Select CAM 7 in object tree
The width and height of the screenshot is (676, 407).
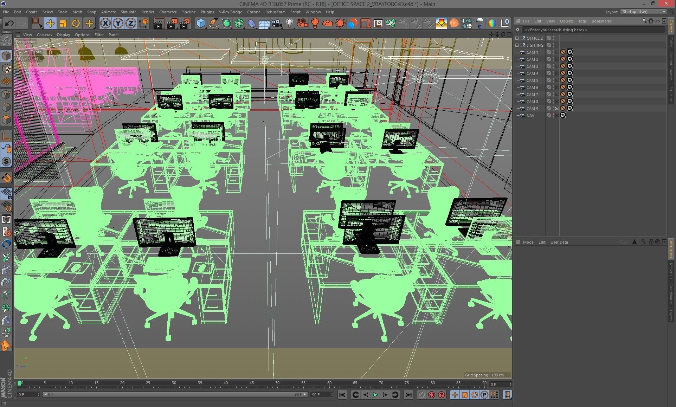[x=532, y=94]
